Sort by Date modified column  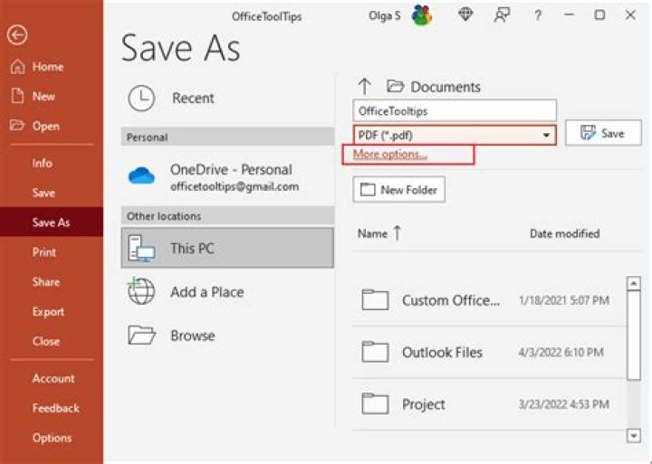564,233
